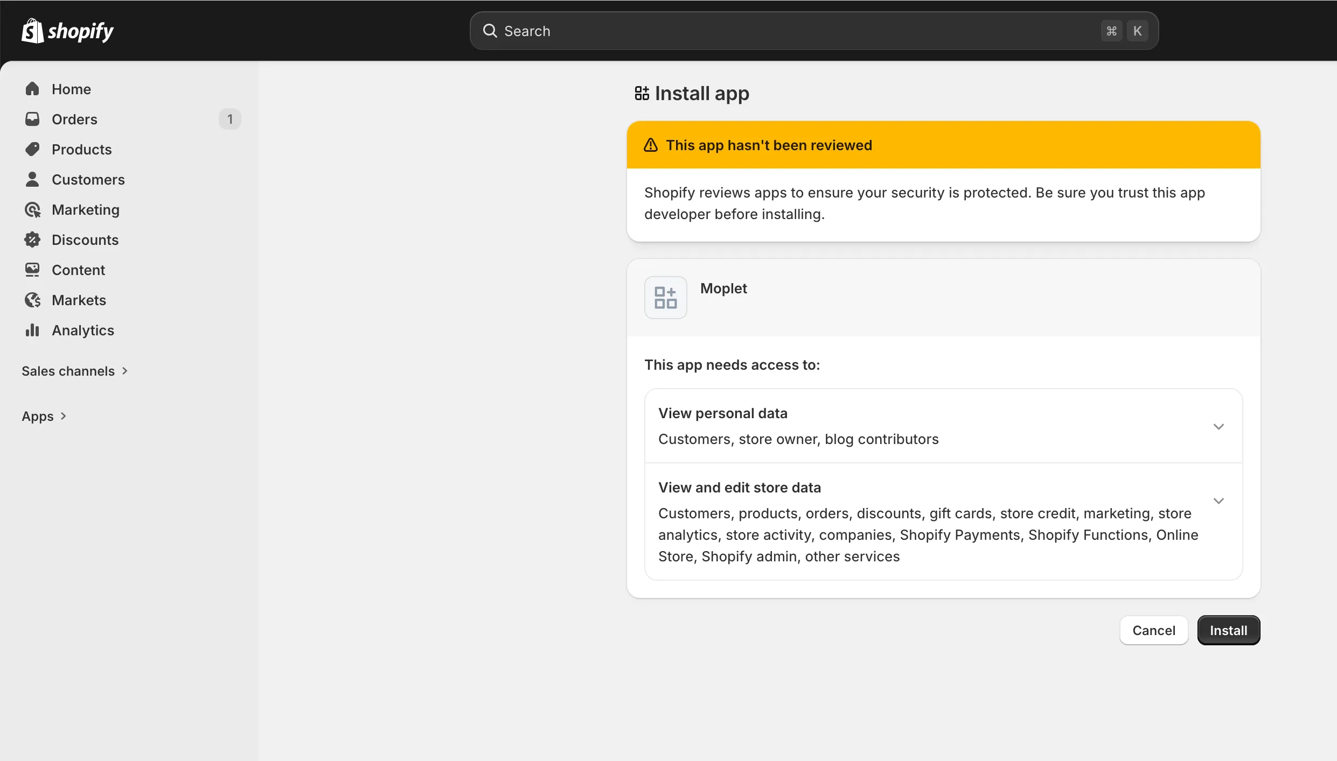Screen dimensions: 1337x761
Task: Click the Home house icon
Action: (x=32, y=89)
